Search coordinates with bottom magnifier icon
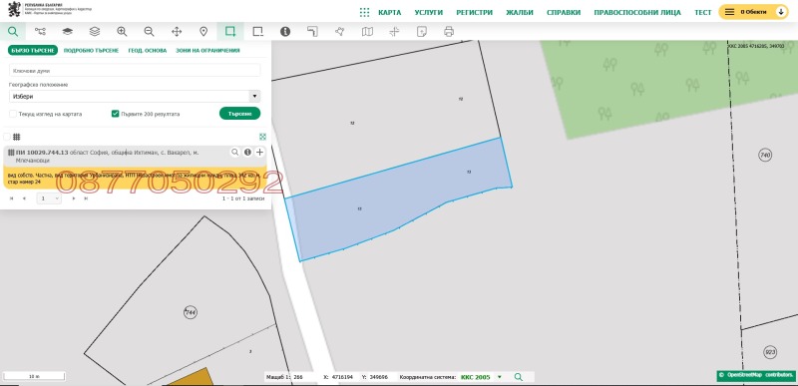This screenshot has height=386, width=798. pyautogui.click(x=518, y=377)
